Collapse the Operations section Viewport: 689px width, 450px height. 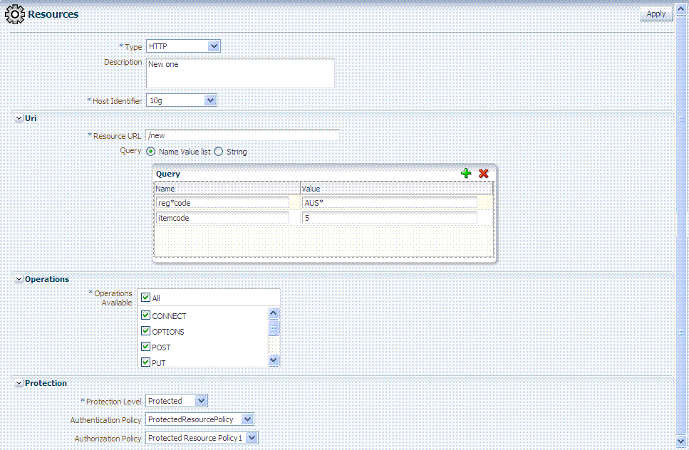coord(19,279)
